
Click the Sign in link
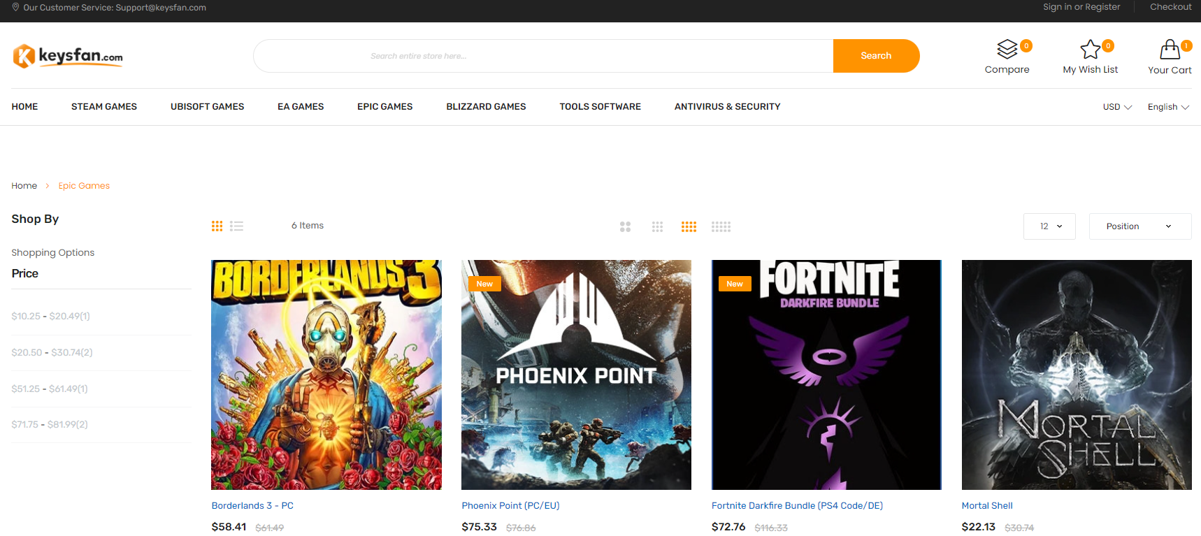tap(1058, 7)
